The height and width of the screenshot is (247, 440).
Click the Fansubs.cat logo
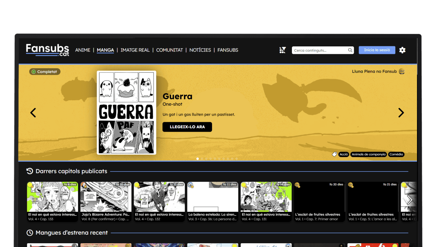[x=47, y=50]
